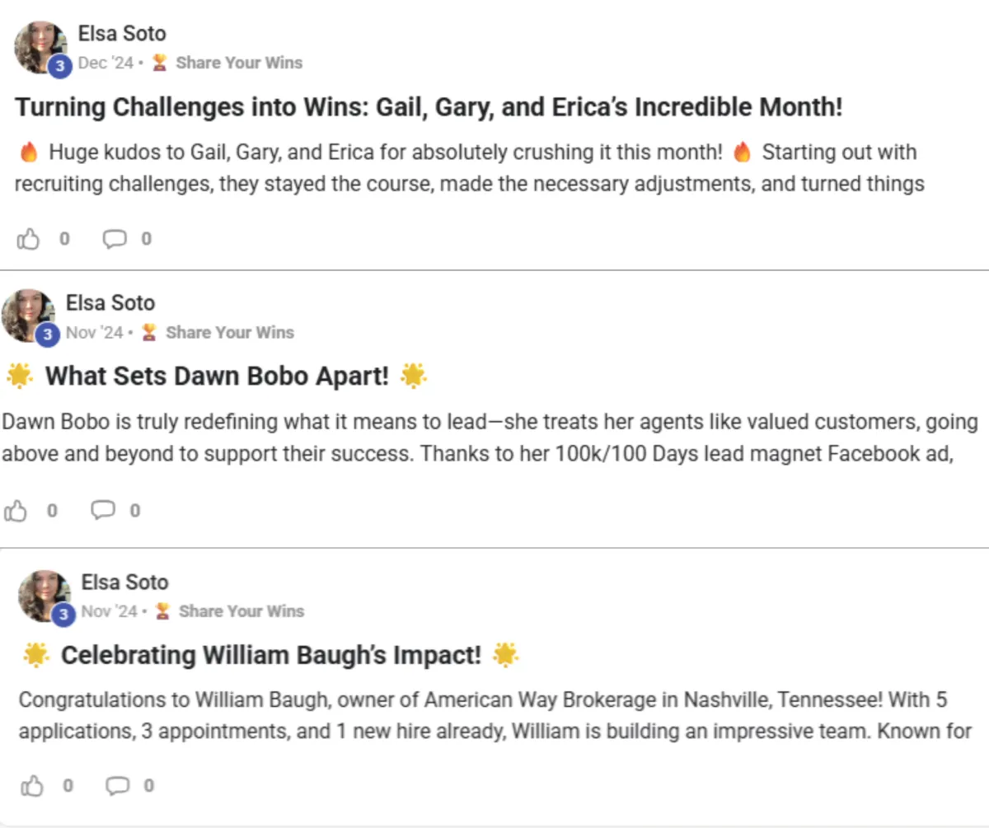The height and width of the screenshot is (828, 989).
Task: Open comments on Turning Challenges into Wins post
Action: (115, 239)
